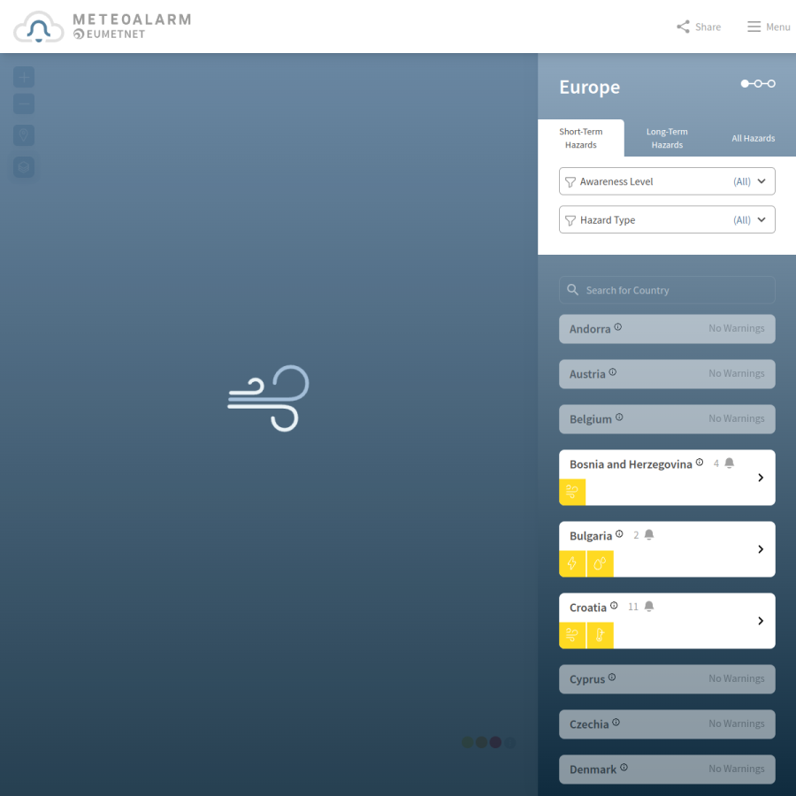Open the hamburger Menu icon

(x=754, y=27)
